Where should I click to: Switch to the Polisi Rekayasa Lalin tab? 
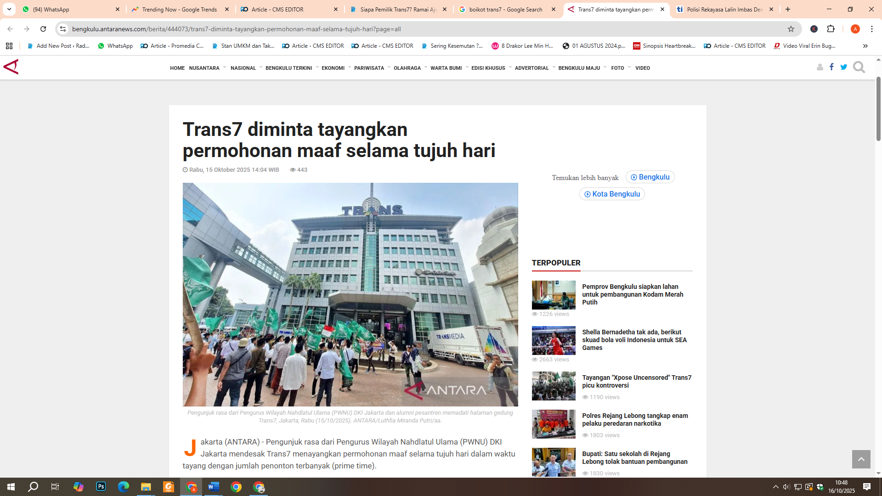click(724, 9)
